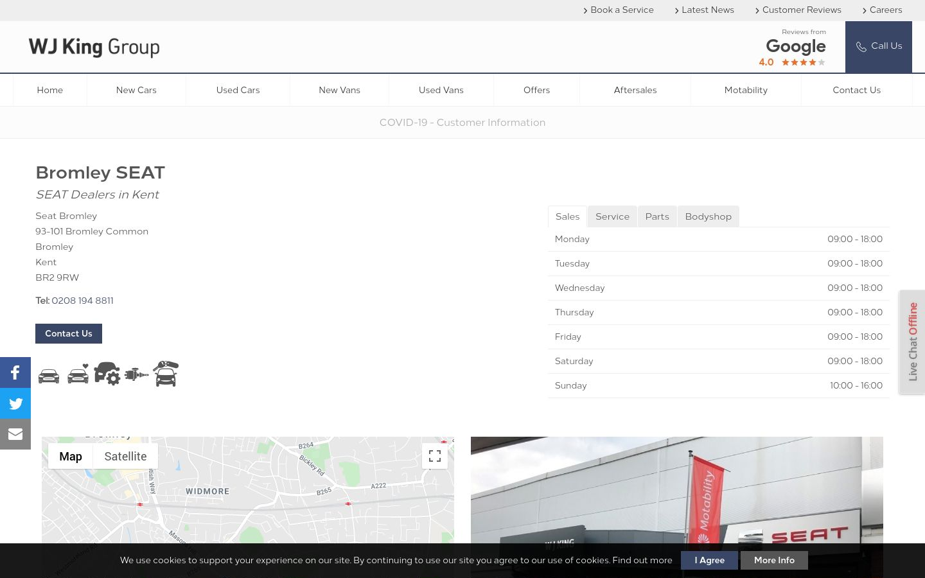Accept cookies with I Agree
Image resolution: width=925 pixels, height=578 pixels.
click(x=709, y=560)
